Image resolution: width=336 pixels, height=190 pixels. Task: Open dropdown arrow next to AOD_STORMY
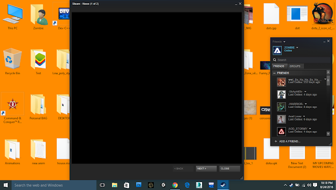tap(310, 128)
